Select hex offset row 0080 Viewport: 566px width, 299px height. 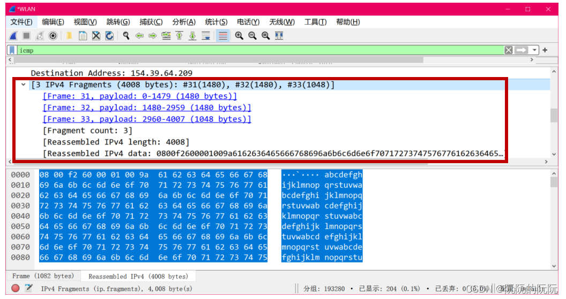20,258
